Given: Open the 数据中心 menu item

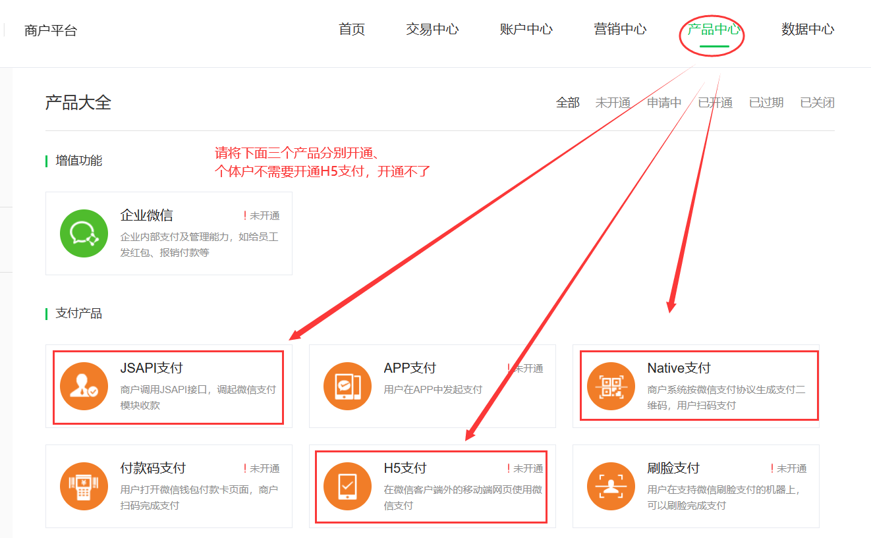Looking at the screenshot, I should 808,30.
